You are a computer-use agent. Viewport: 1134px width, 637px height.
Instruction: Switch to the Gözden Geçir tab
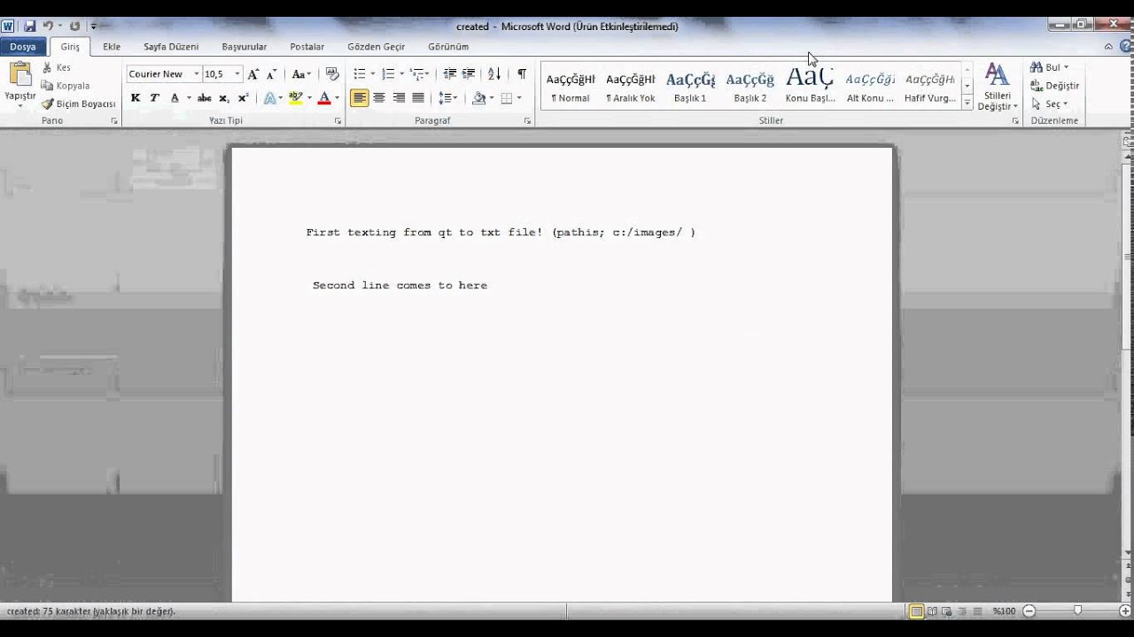tap(377, 47)
